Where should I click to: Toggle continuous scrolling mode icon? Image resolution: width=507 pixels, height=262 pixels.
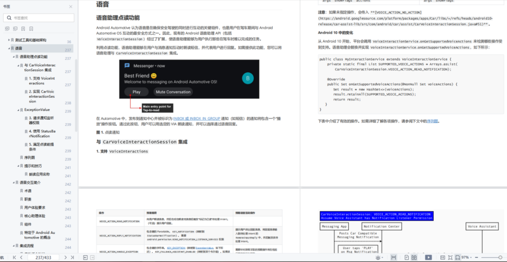pos(393,257)
